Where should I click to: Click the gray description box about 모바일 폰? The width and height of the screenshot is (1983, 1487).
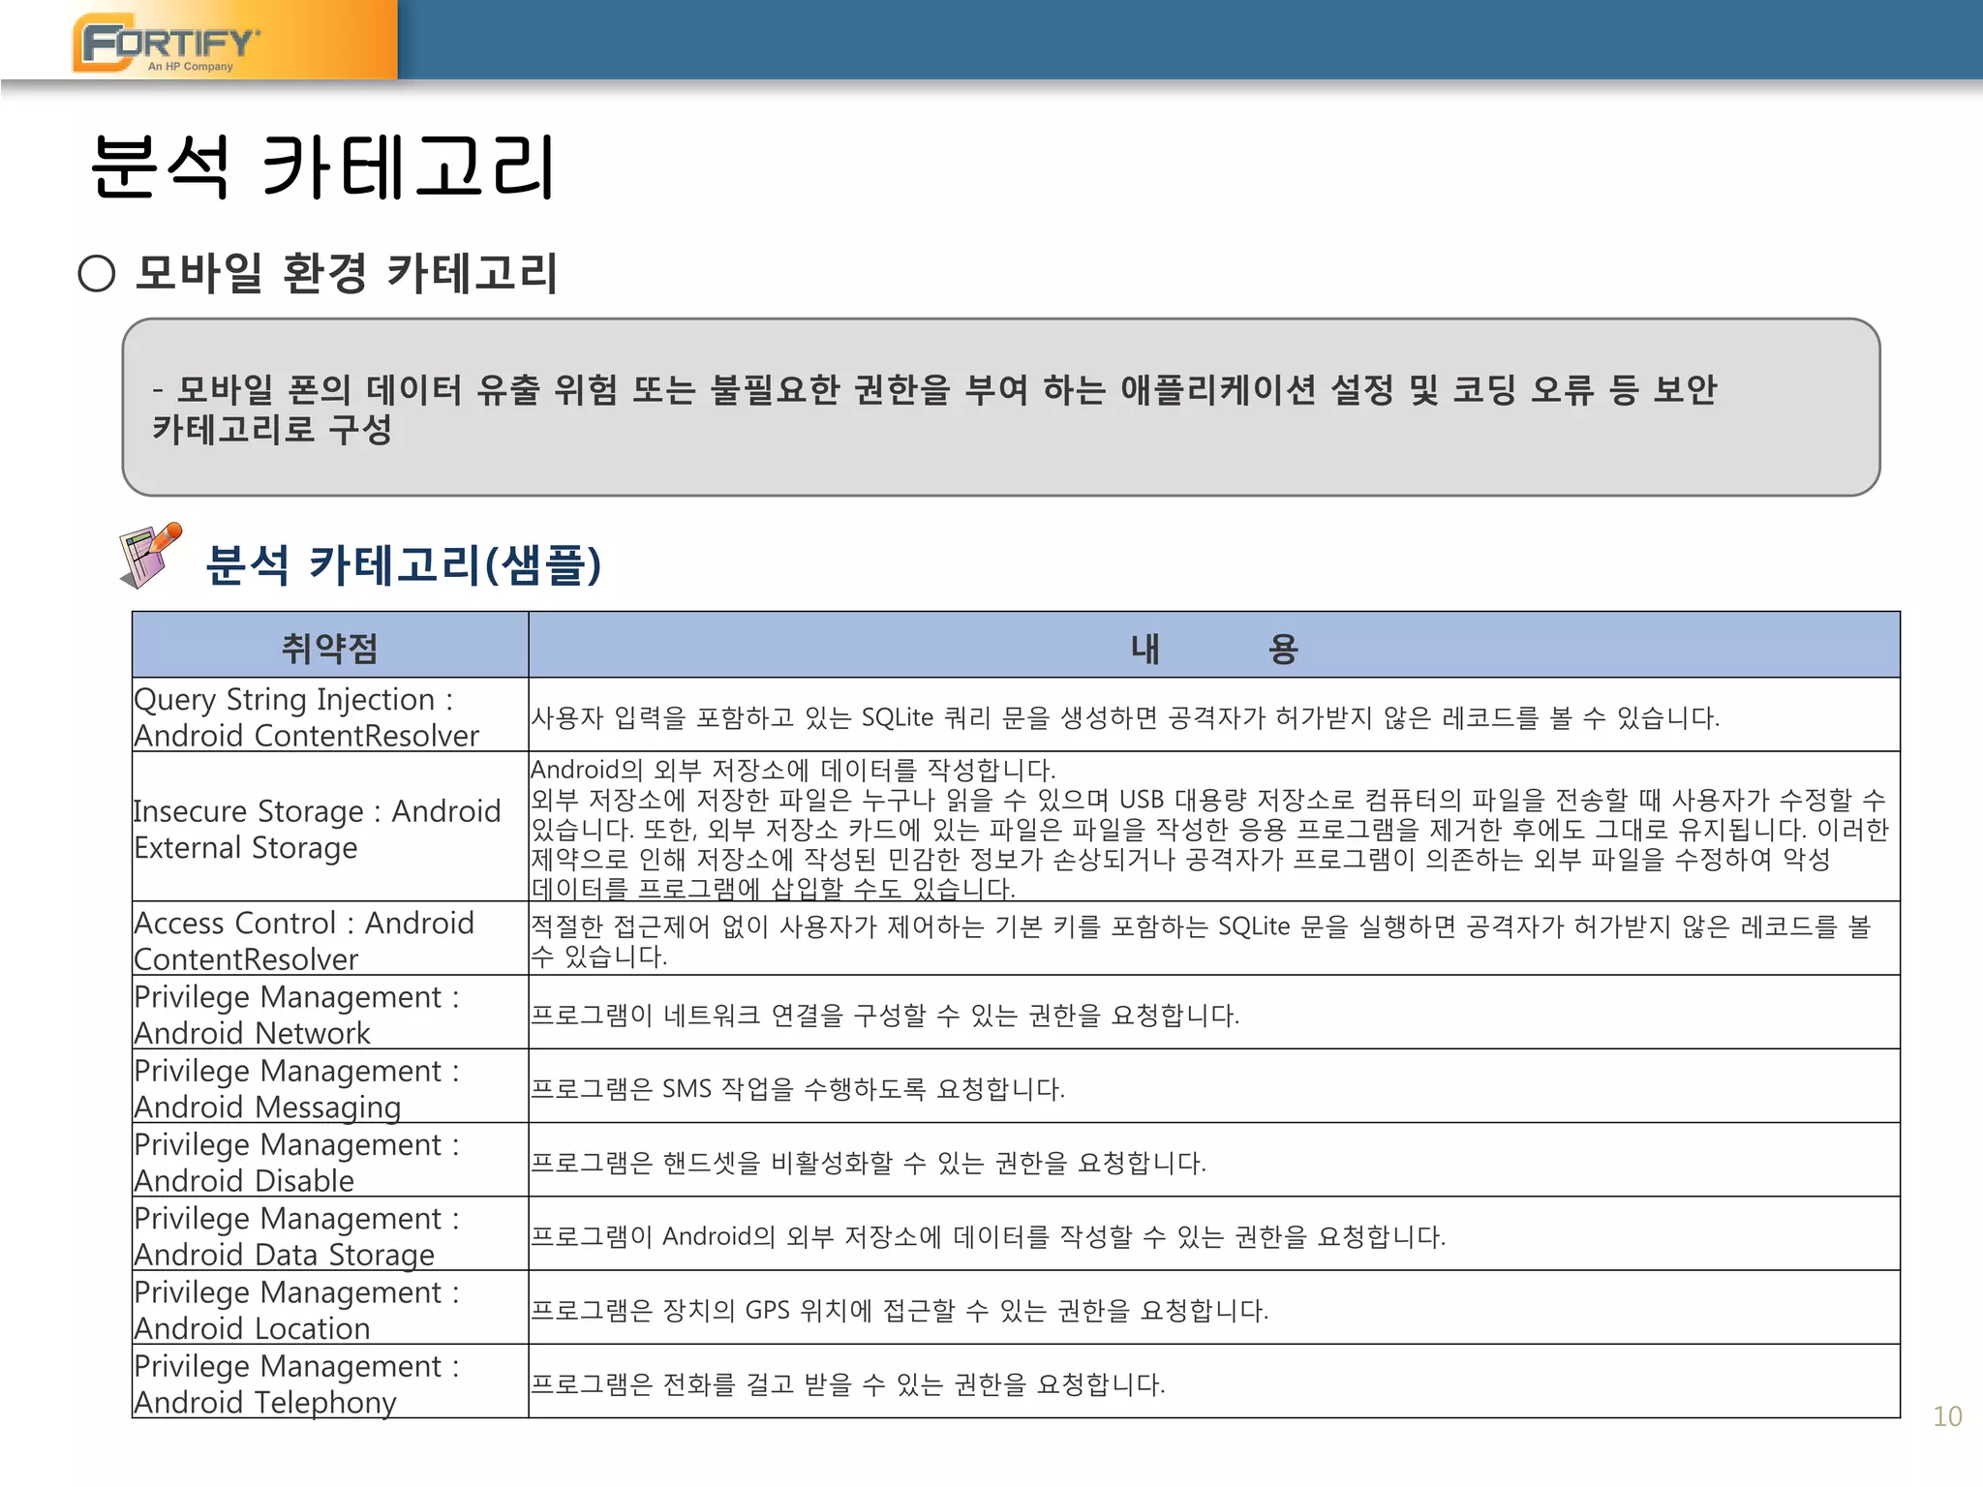tap(1000, 408)
